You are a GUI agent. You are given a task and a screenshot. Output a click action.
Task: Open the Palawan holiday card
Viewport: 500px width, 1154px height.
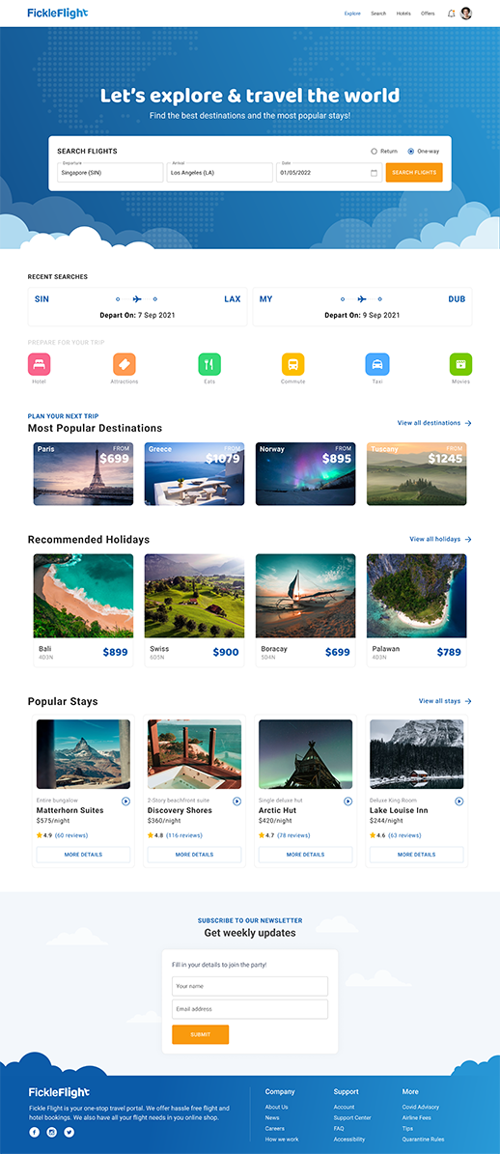click(416, 610)
